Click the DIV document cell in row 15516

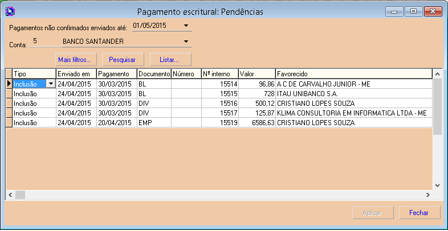click(x=154, y=103)
